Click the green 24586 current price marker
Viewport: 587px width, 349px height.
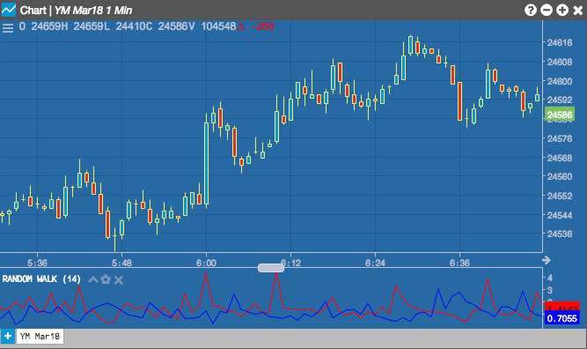click(x=560, y=115)
